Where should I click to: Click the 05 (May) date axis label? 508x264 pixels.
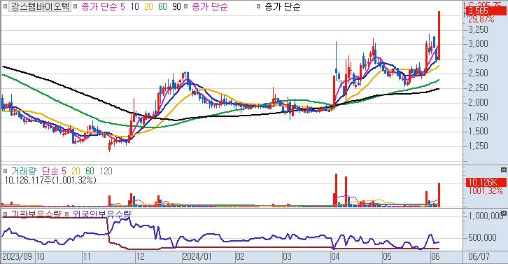388,257
